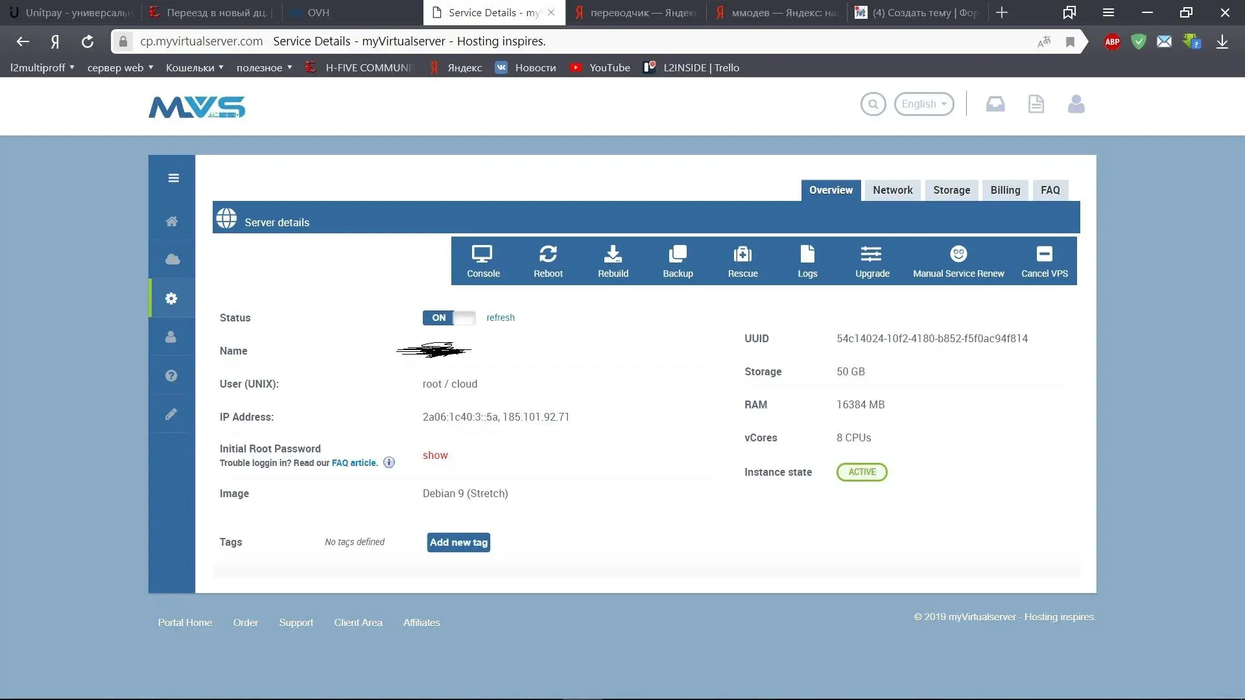Open the sidebar user icon
The height and width of the screenshot is (700, 1245).
coord(171,336)
